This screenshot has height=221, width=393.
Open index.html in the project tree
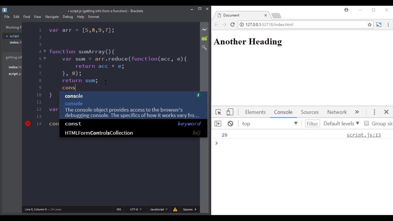point(15,67)
